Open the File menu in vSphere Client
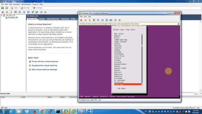 (x=3, y=4)
